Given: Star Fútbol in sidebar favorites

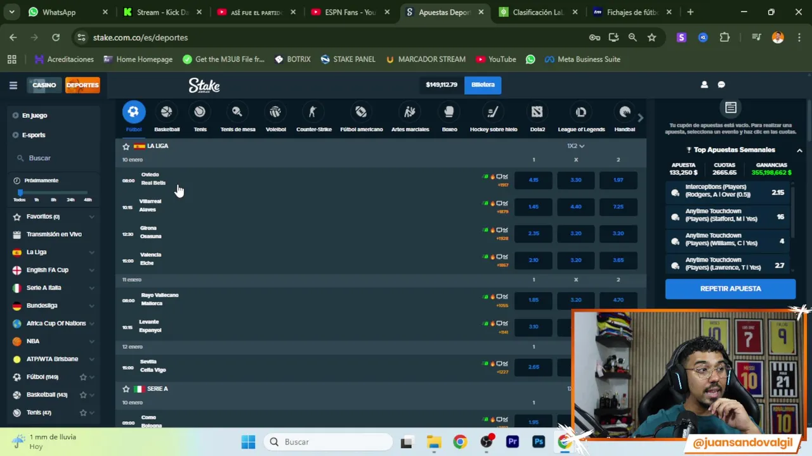Looking at the screenshot, I should [x=83, y=377].
